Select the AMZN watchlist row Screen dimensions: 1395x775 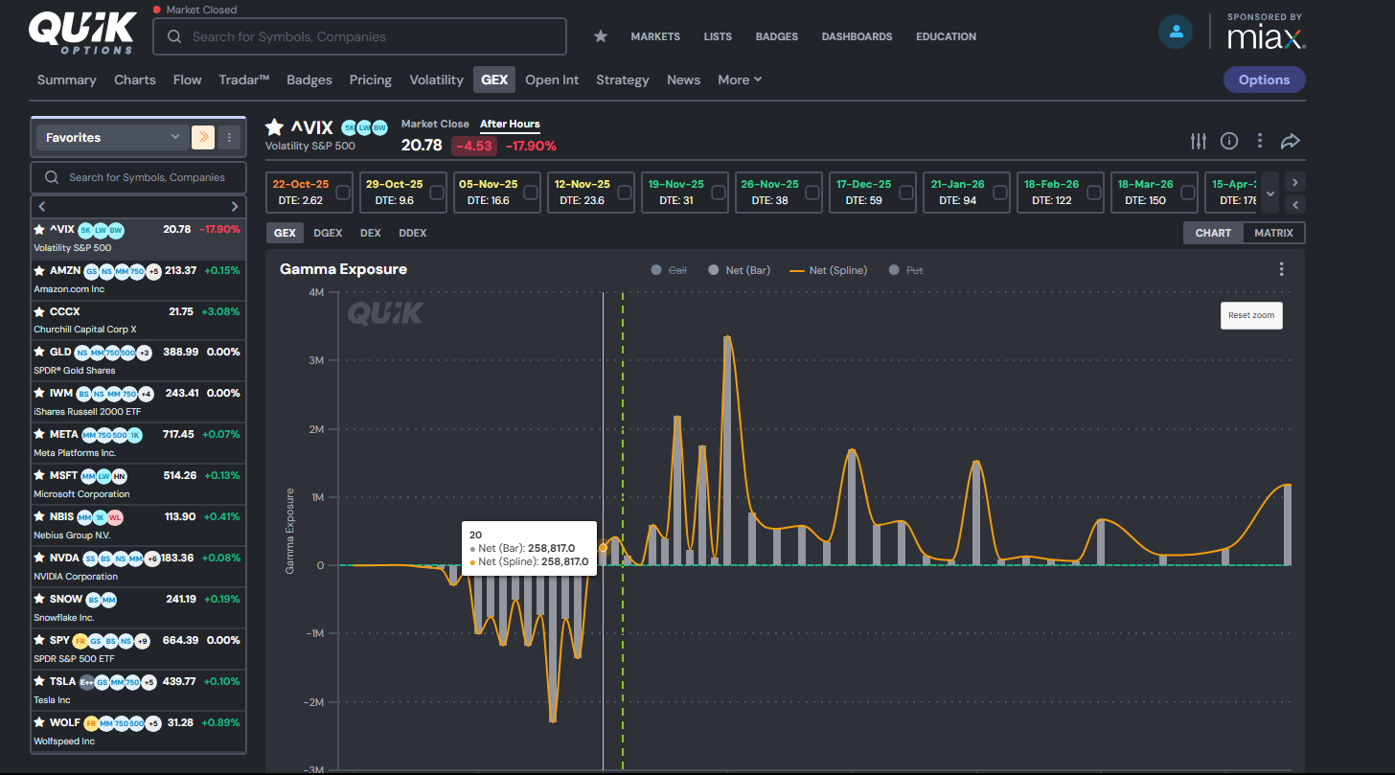[139, 280]
